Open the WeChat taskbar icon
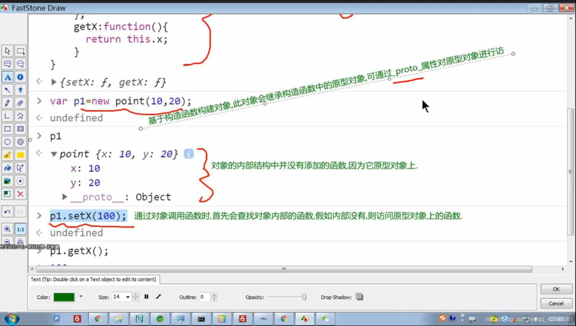 point(325,319)
